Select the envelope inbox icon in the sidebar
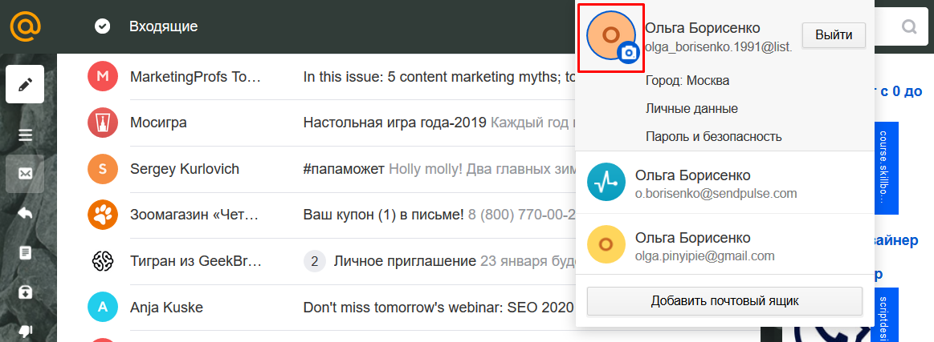This screenshot has height=342, width=934. click(x=25, y=174)
